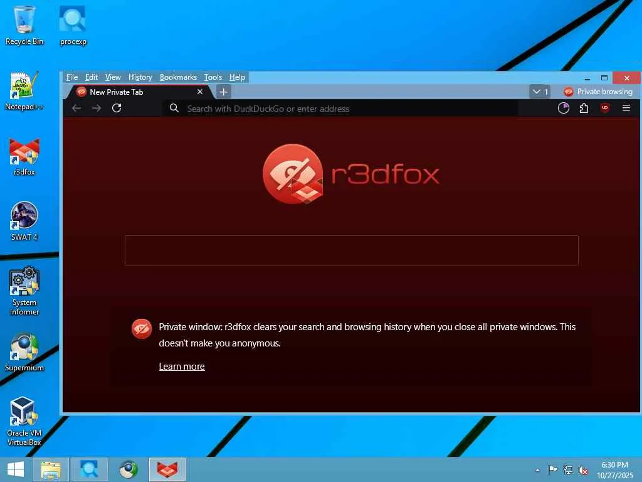Open the Help menu
Screen dimensions: 642x482
(237, 77)
